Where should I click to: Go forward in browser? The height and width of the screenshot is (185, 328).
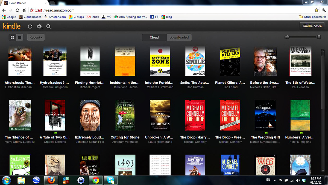11,10
